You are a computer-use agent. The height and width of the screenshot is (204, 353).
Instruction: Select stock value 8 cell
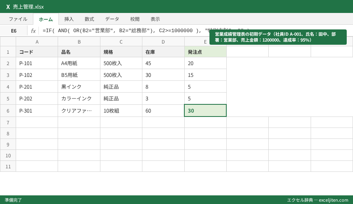[x=163, y=87]
